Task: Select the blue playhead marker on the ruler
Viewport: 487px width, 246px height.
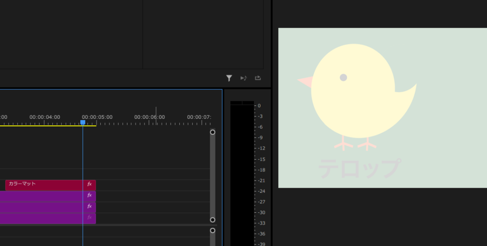Action: [x=83, y=123]
